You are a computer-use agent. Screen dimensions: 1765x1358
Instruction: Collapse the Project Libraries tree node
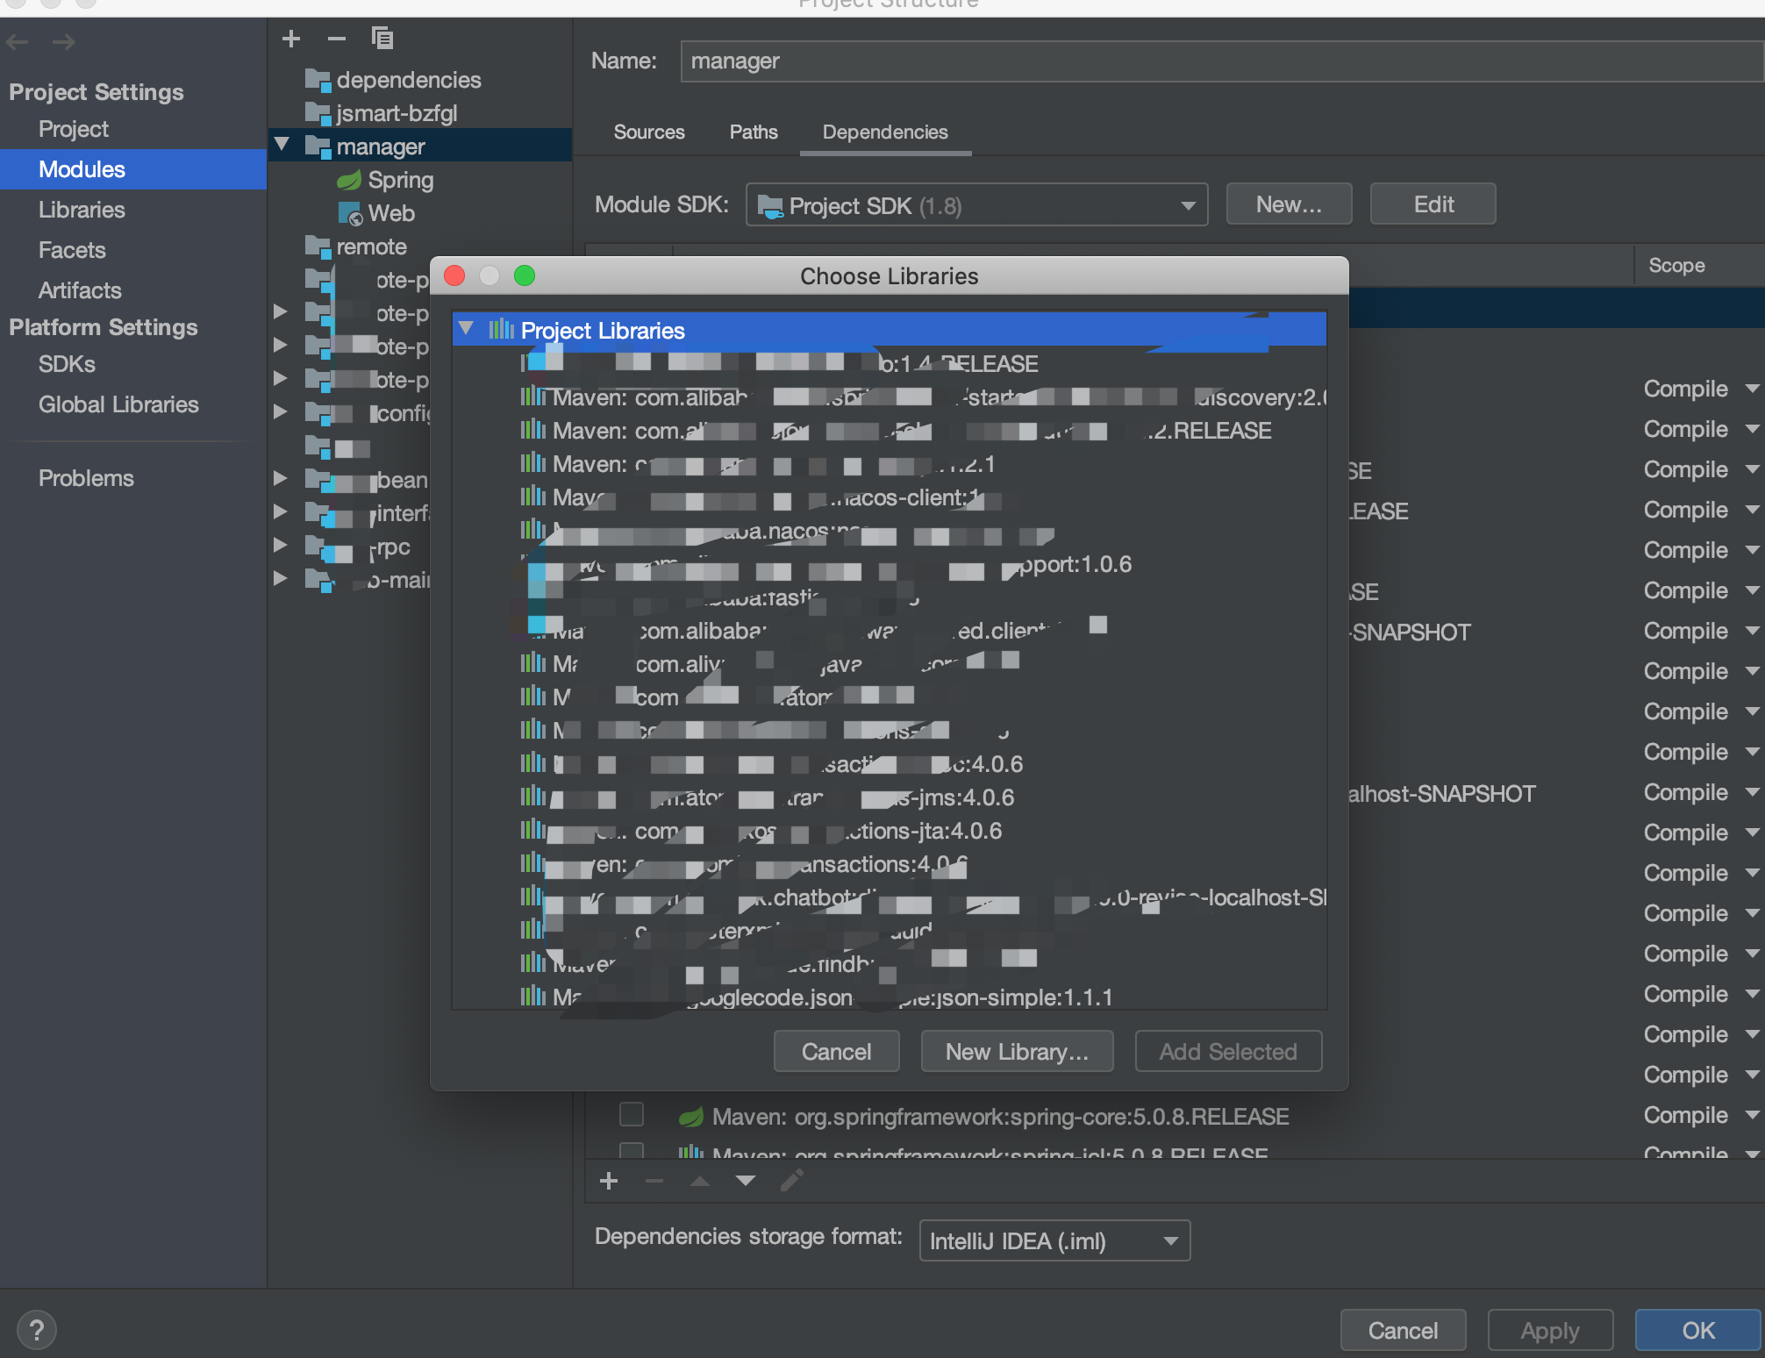(x=467, y=329)
